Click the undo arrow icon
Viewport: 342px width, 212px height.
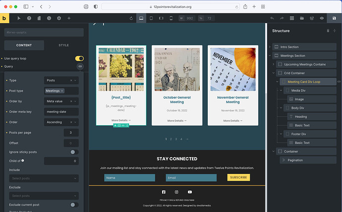(272, 18)
